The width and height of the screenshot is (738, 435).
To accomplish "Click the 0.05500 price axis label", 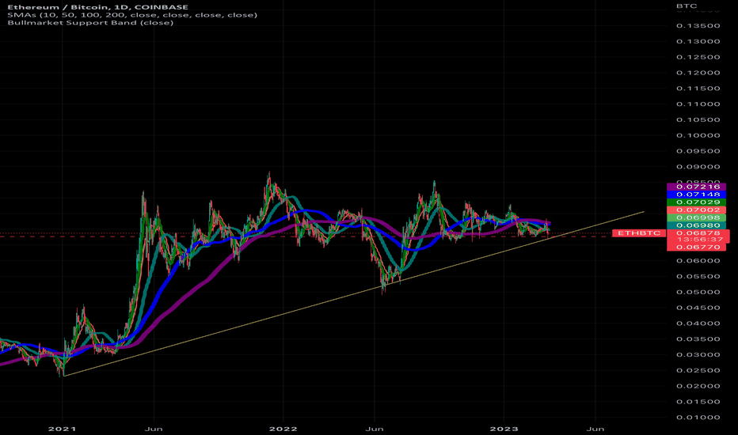I will tap(698, 277).
